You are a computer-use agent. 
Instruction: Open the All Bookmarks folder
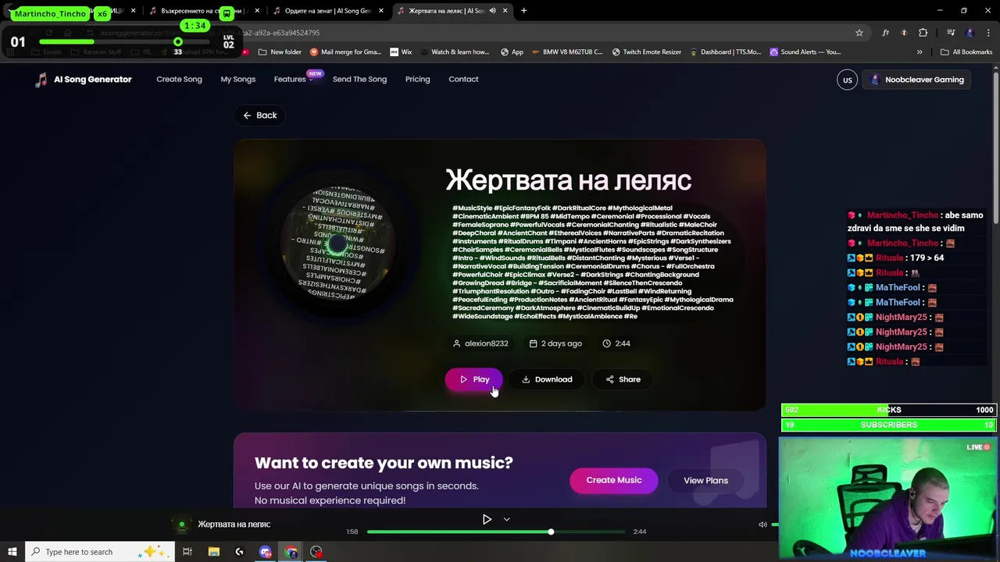(x=966, y=52)
